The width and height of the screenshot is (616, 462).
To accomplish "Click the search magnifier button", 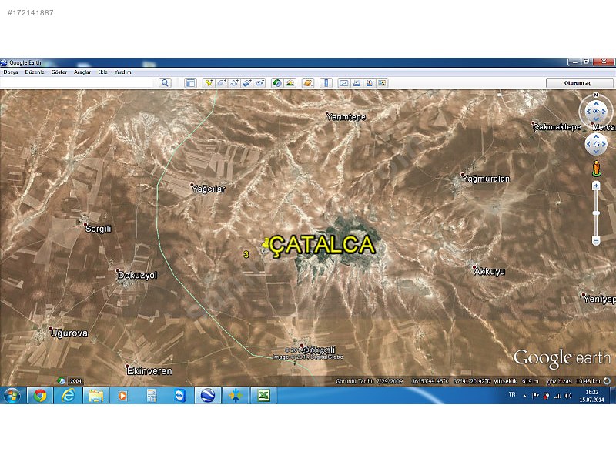I will (165, 83).
